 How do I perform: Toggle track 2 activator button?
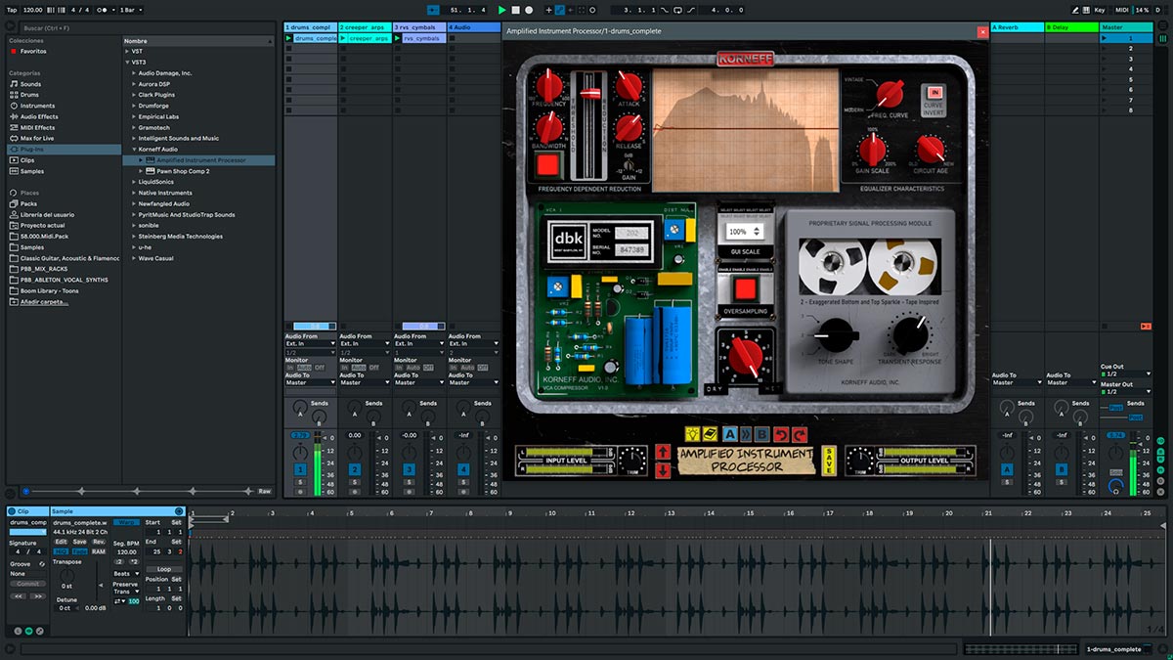coord(354,470)
